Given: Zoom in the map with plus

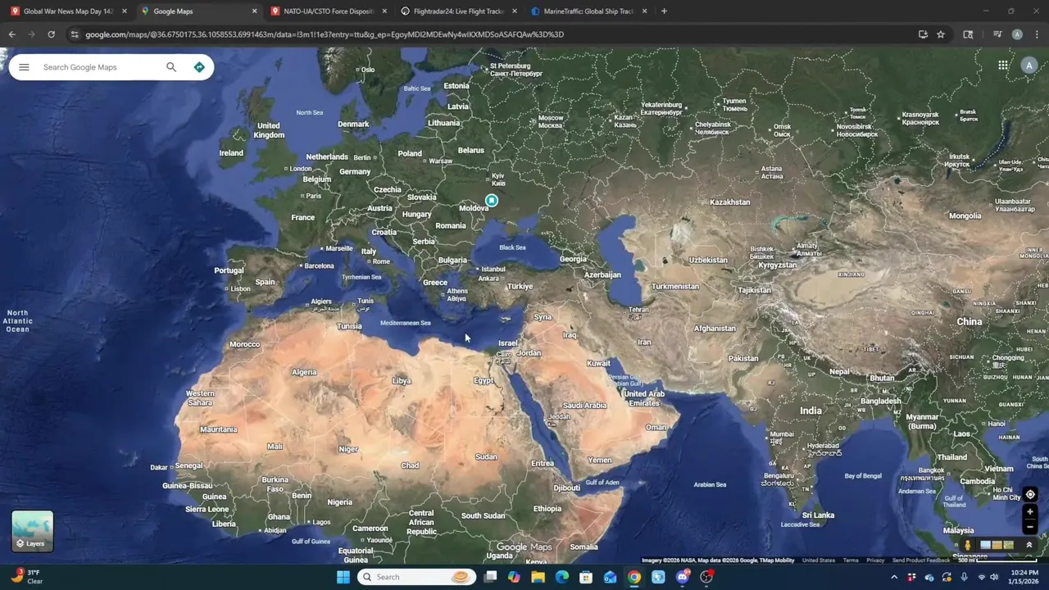Looking at the screenshot, I should pyautogui.click(x=1030, y=512).
